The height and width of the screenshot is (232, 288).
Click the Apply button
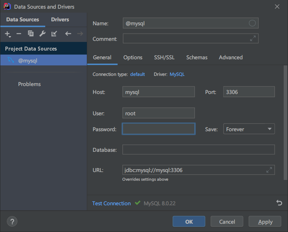click(x=265, y=222)
